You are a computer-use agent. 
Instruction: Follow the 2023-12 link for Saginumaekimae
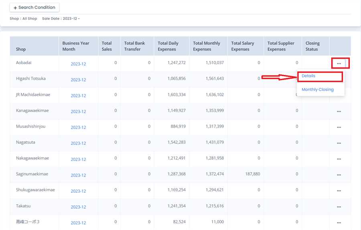78,175
